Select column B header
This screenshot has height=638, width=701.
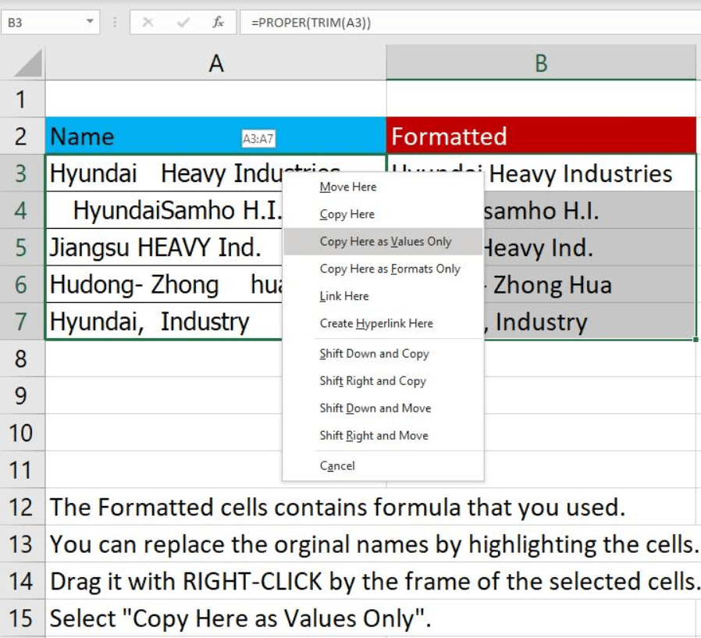[541, 63]
